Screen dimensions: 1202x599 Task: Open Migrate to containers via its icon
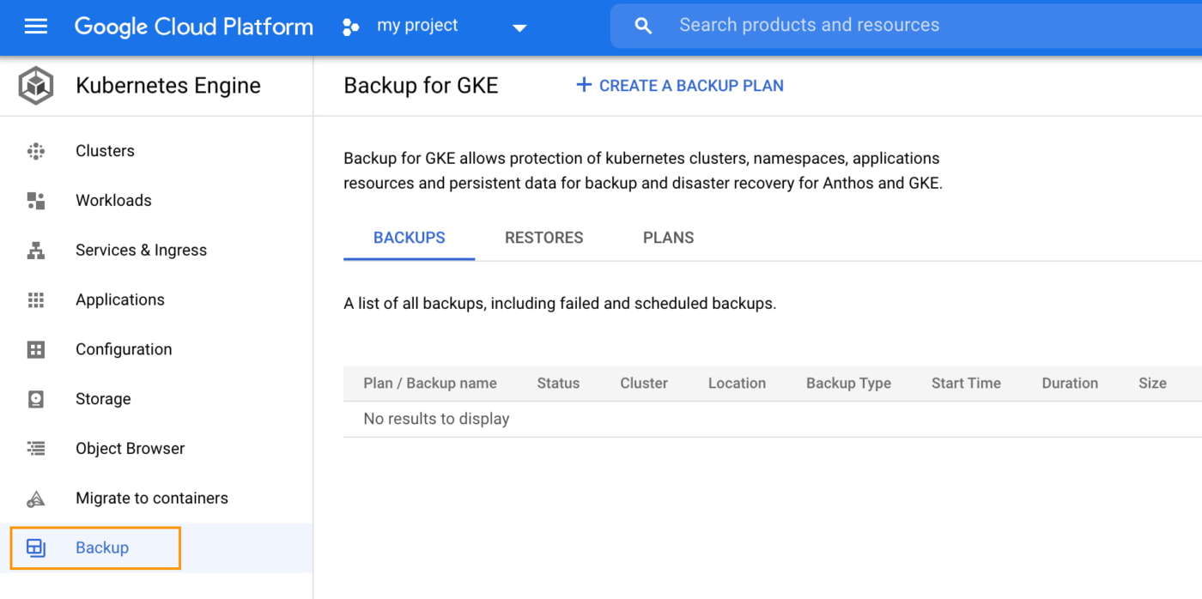36,498
